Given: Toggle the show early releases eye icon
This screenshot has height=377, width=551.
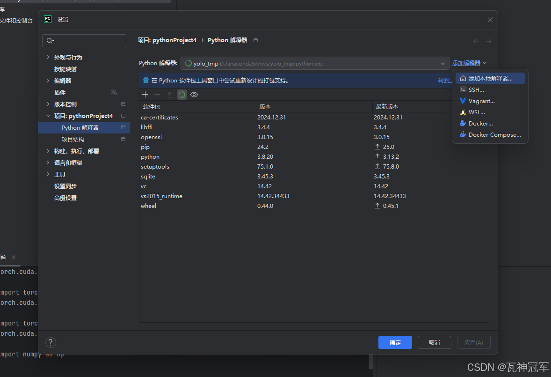Looking at the screenshot, I should (194, 95).
